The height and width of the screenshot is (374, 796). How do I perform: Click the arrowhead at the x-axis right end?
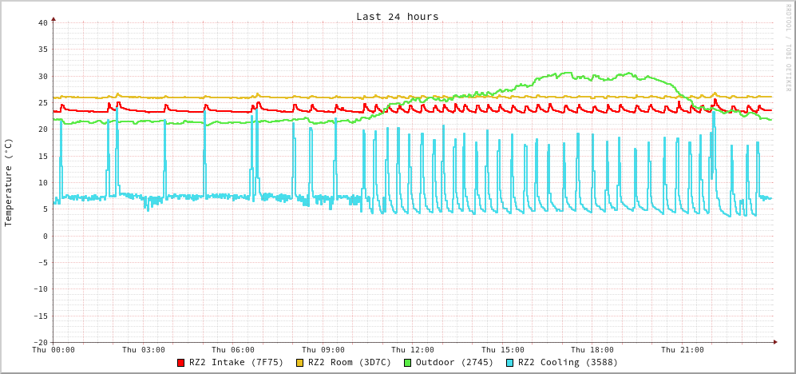[774, 342]
